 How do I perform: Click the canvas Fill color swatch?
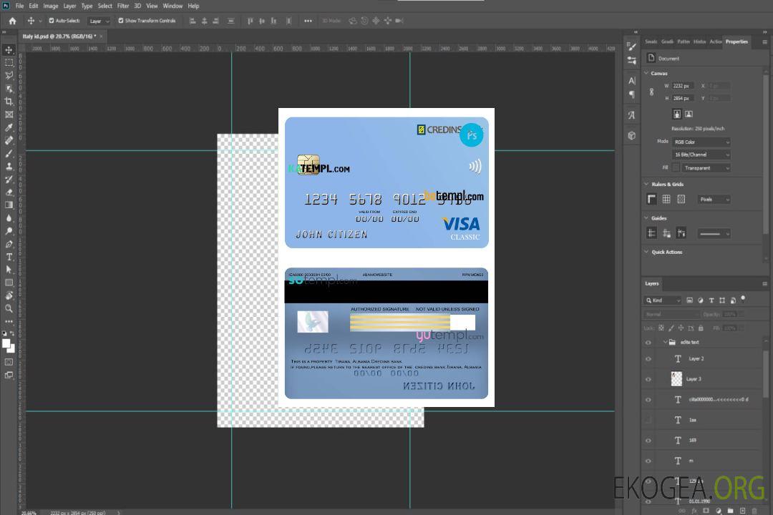[676, 167]
